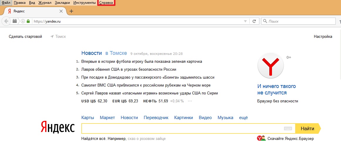Open the Инструменты menu

(84, 3)
